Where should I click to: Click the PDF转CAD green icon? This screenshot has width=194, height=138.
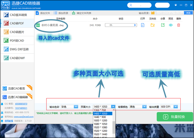click(6, 40)
